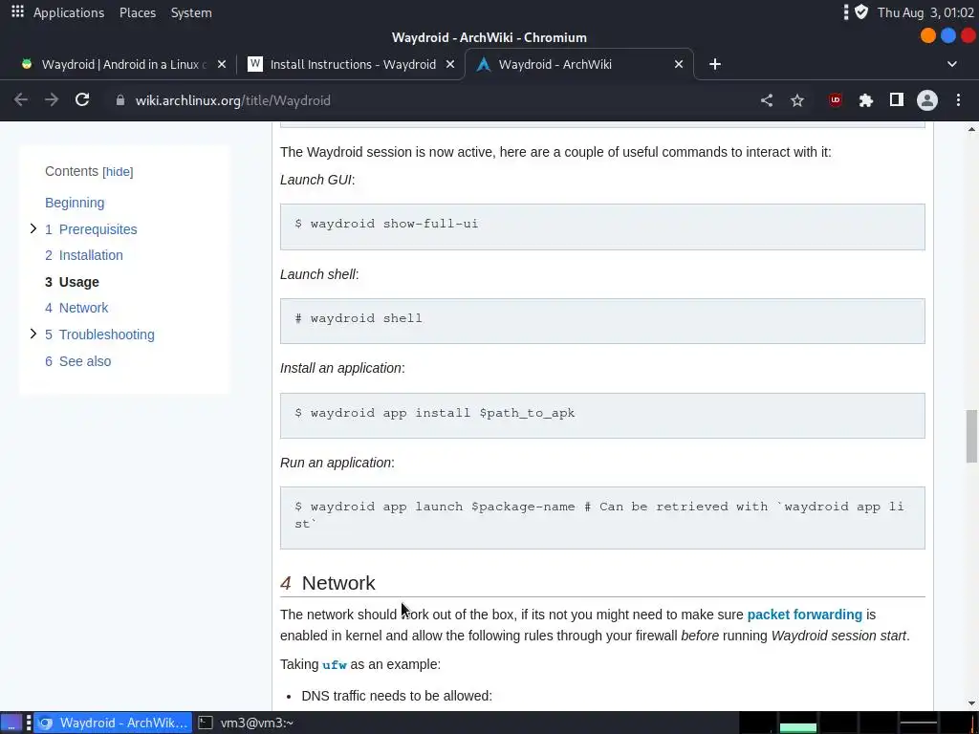The height and width of the screenshot is (734, 979).
Task: Jump to Beginning in contents
Action: click(75, 203)
